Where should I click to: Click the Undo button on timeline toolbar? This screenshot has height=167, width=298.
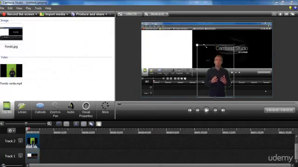pos(59,124)
